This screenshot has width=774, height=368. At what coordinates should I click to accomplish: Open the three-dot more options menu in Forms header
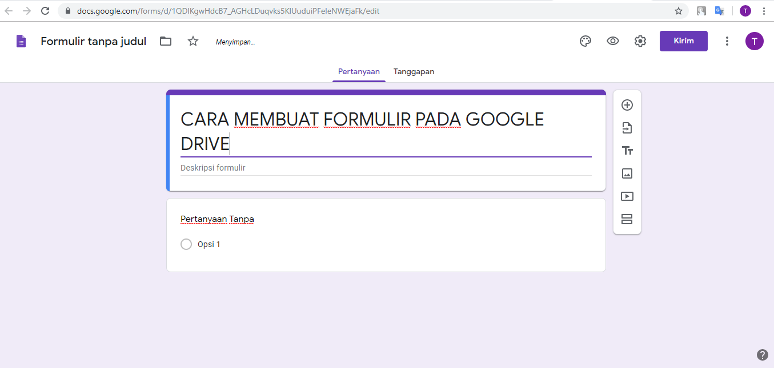pyautogui.click(x=727, y=41)
